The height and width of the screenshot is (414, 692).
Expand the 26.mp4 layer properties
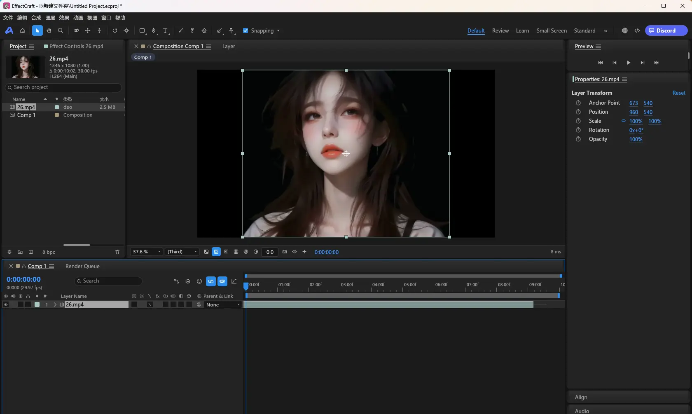55,305
